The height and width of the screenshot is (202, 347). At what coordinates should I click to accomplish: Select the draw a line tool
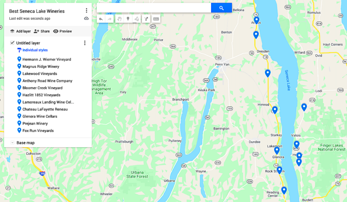[137, 19]
